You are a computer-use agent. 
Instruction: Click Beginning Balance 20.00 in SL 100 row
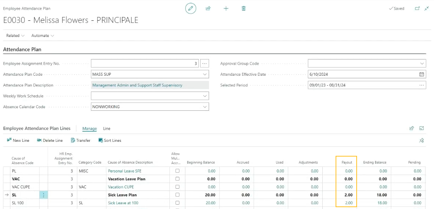[211, 203]
